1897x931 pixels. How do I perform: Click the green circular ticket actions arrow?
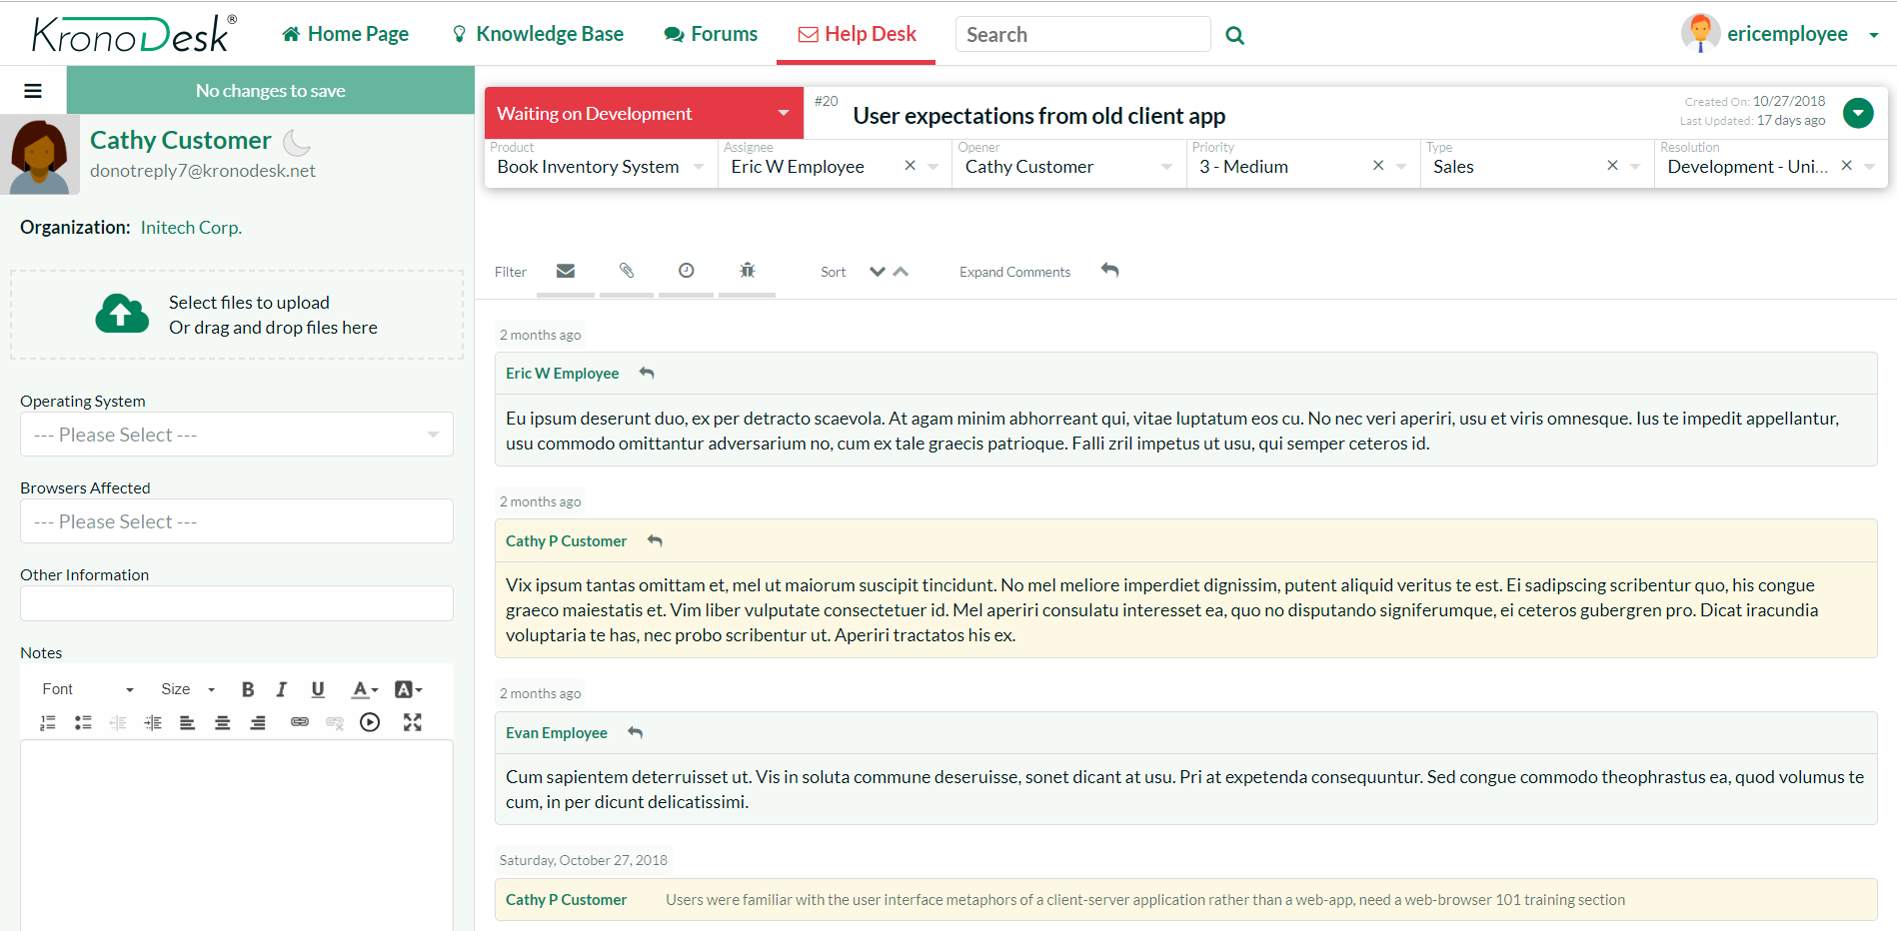pos(1857,113)
